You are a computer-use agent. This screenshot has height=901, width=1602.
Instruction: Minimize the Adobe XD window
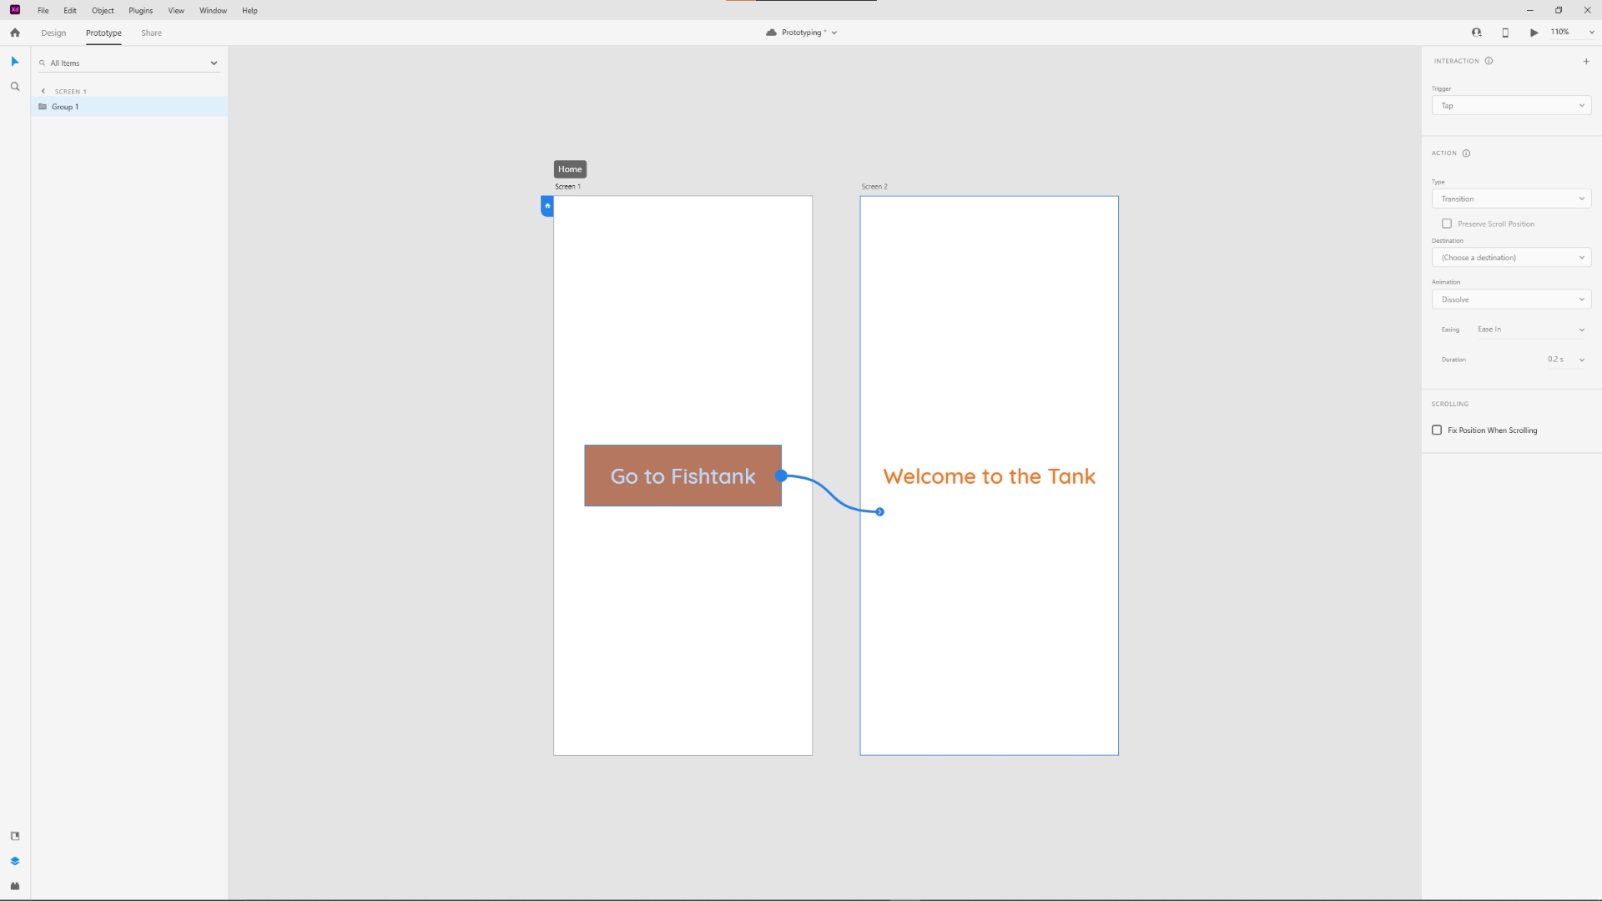pos(1529,10)
